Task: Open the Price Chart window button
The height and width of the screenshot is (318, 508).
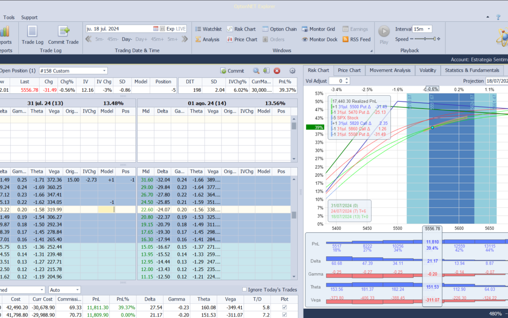Action: (242, 39)
